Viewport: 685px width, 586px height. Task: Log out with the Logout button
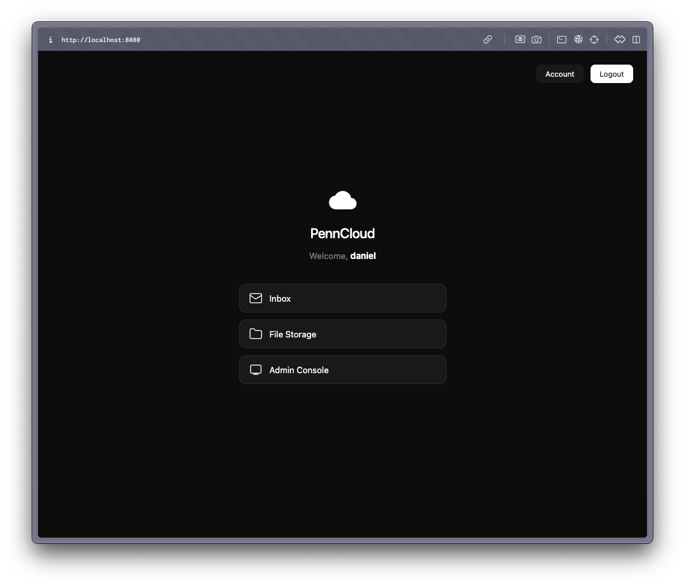click(611, 74)
